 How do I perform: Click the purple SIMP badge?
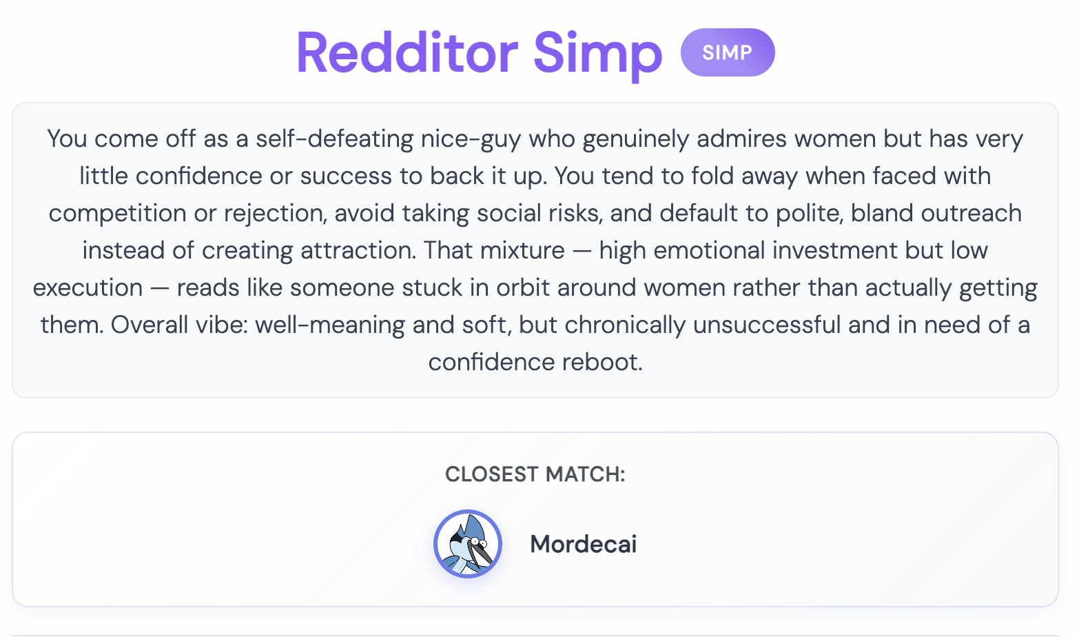pyautogui.click(x=728, y=52)
